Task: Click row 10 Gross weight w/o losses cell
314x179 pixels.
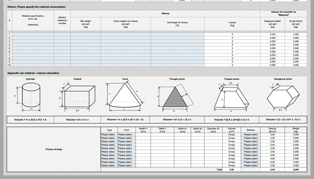Action: point(126,65)
